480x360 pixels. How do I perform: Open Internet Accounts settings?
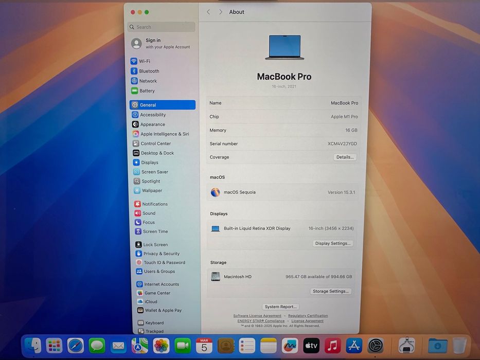click(x=157, y=284)
